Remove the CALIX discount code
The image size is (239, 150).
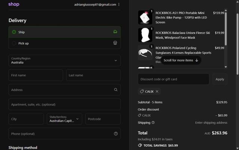(157, 92)
